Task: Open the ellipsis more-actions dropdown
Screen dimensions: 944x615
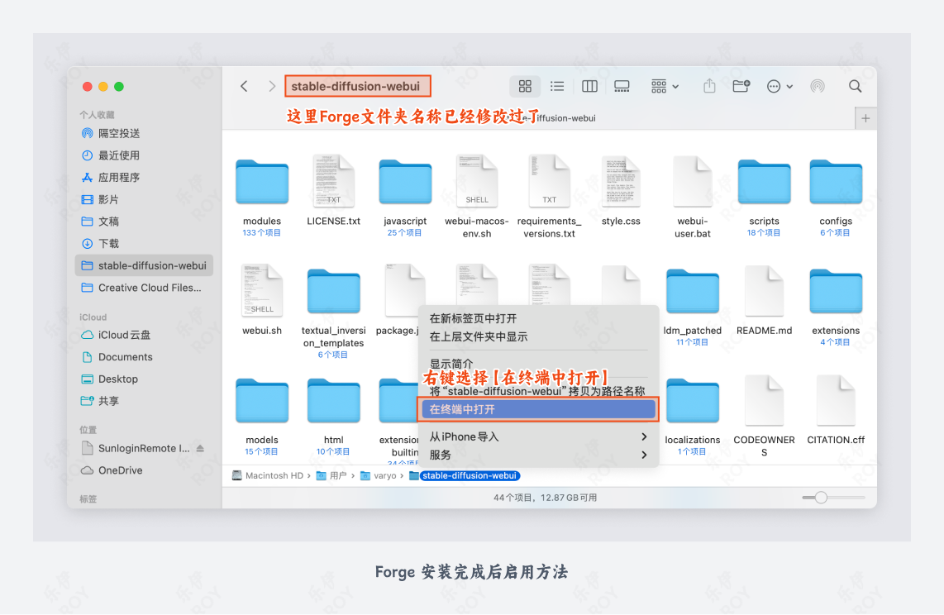Action: coord(775,86)
